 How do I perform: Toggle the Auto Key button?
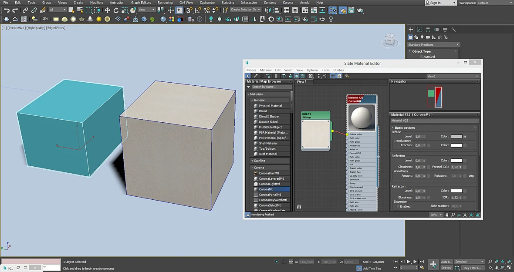446,262
